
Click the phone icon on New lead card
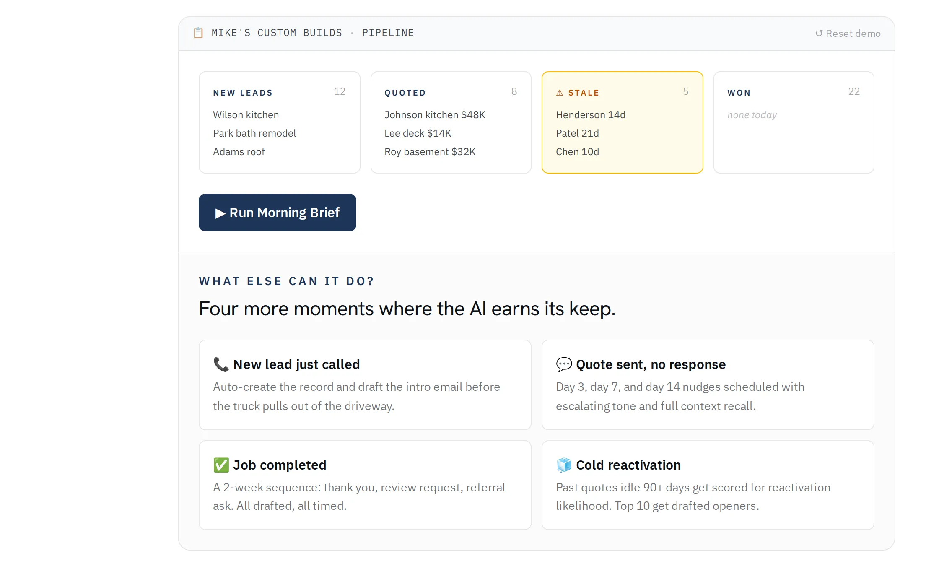[221, 364]
